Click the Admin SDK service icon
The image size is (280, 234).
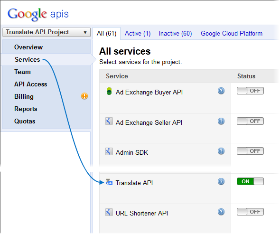click(109, 151)
